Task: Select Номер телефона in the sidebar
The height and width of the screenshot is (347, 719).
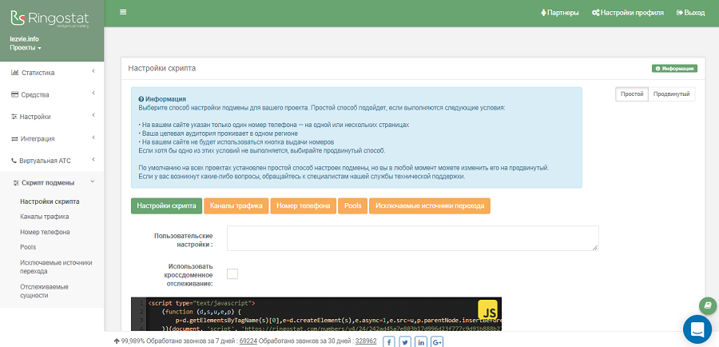Action: coord(45,232)
